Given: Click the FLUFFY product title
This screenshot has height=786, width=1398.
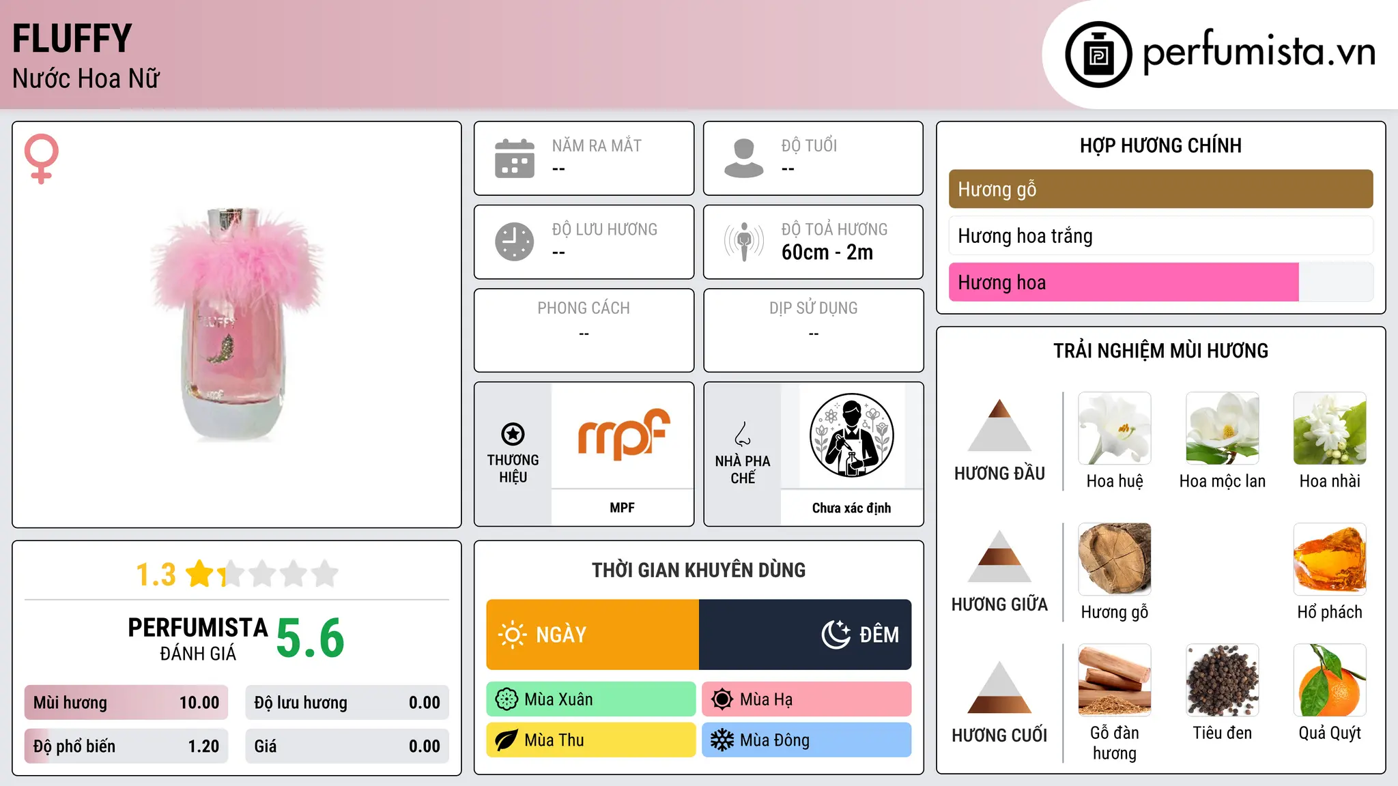Looking at the screenshot, I should (x=72, y=39).
